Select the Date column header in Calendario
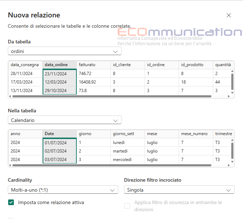This screenshot has height=219, width=243. [60, 134]
